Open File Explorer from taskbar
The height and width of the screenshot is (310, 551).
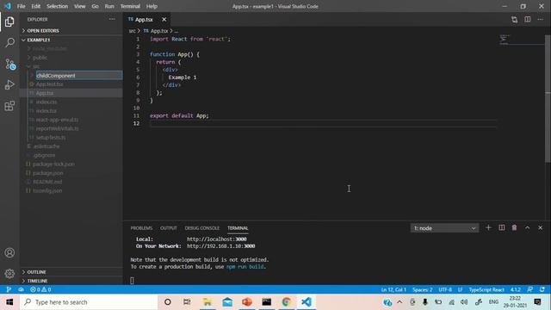(x=207, y=302)
